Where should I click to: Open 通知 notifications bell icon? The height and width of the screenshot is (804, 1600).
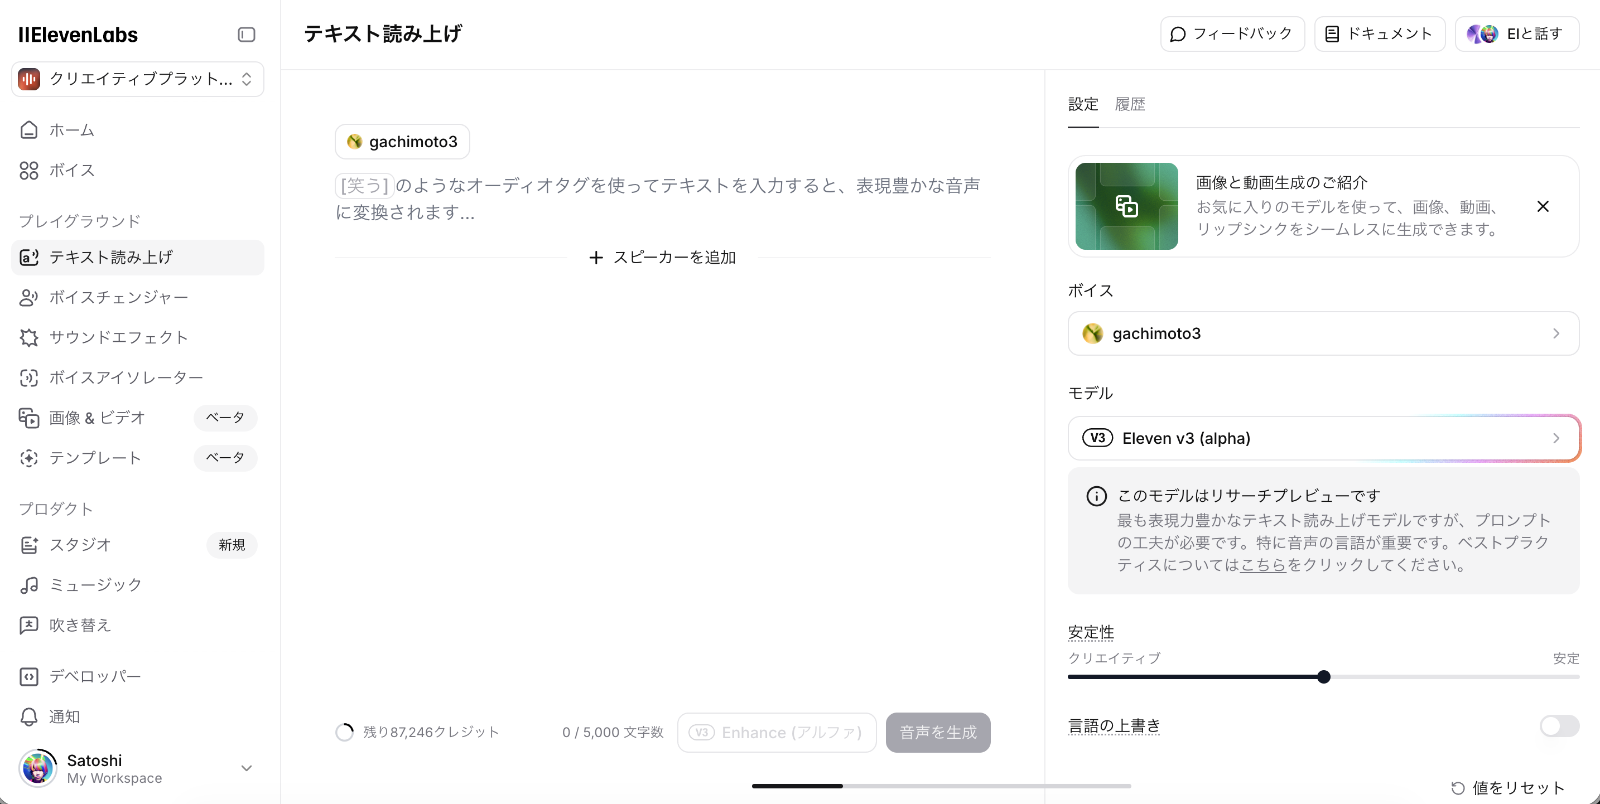click(28, 716)
